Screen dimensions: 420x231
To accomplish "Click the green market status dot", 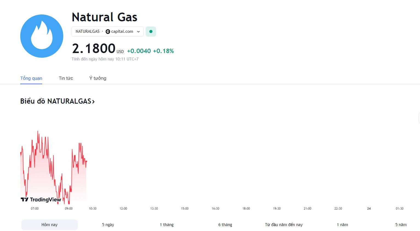I will click(x=151, y=31).
